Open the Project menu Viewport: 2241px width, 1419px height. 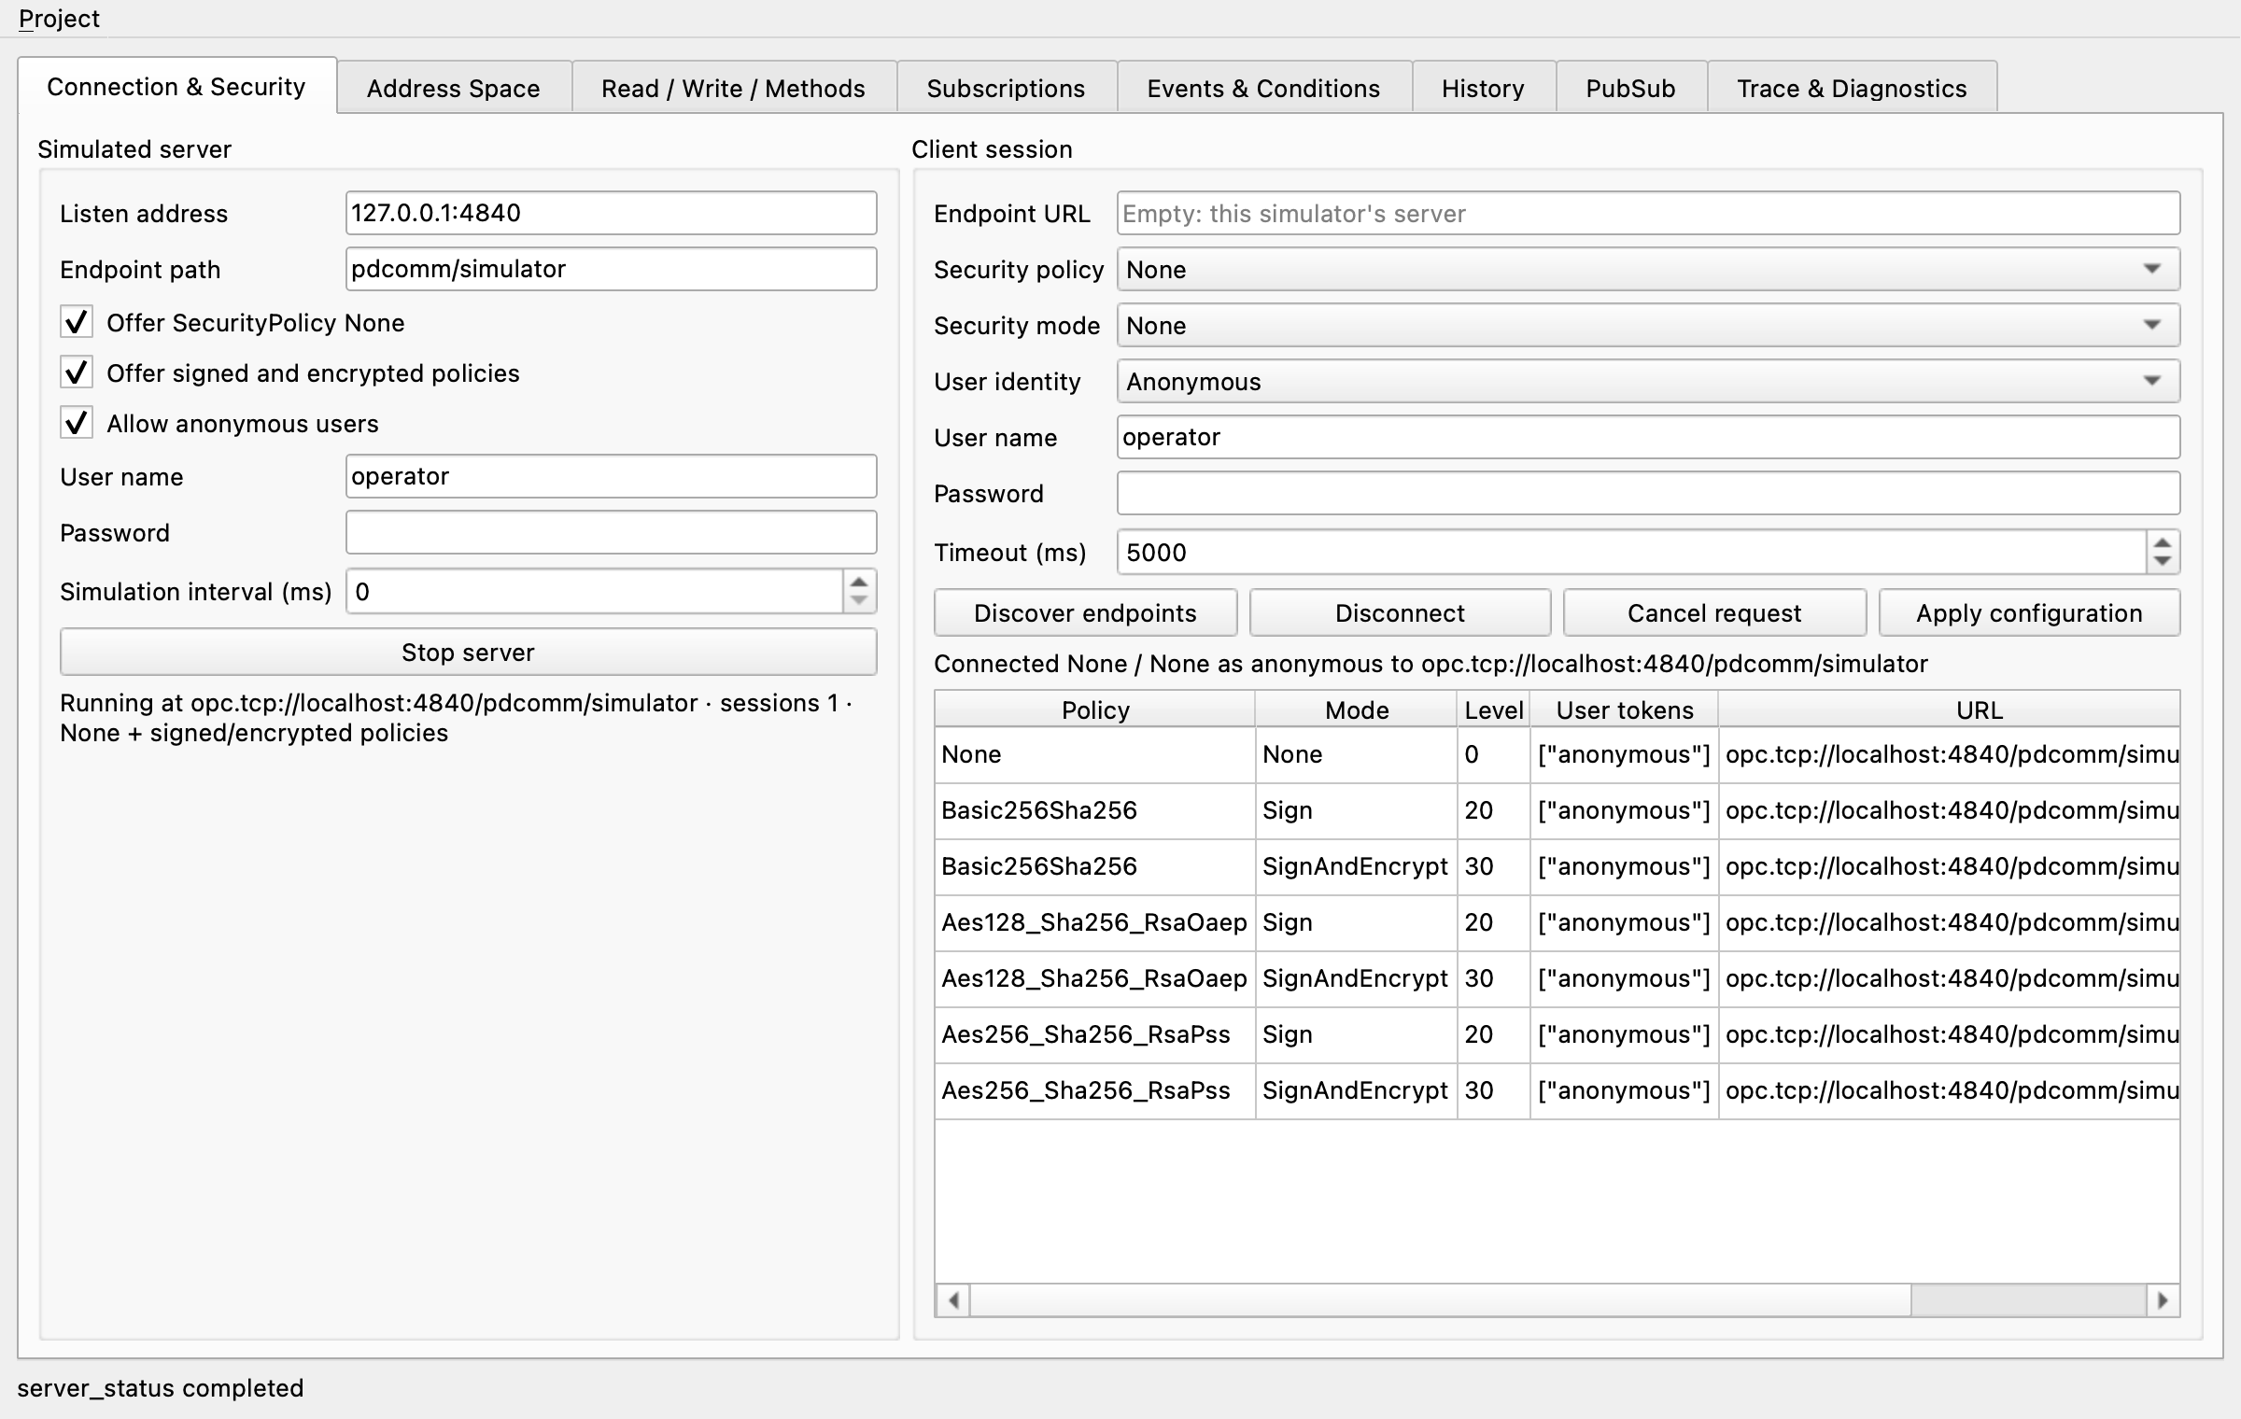[x=59, y=19]
